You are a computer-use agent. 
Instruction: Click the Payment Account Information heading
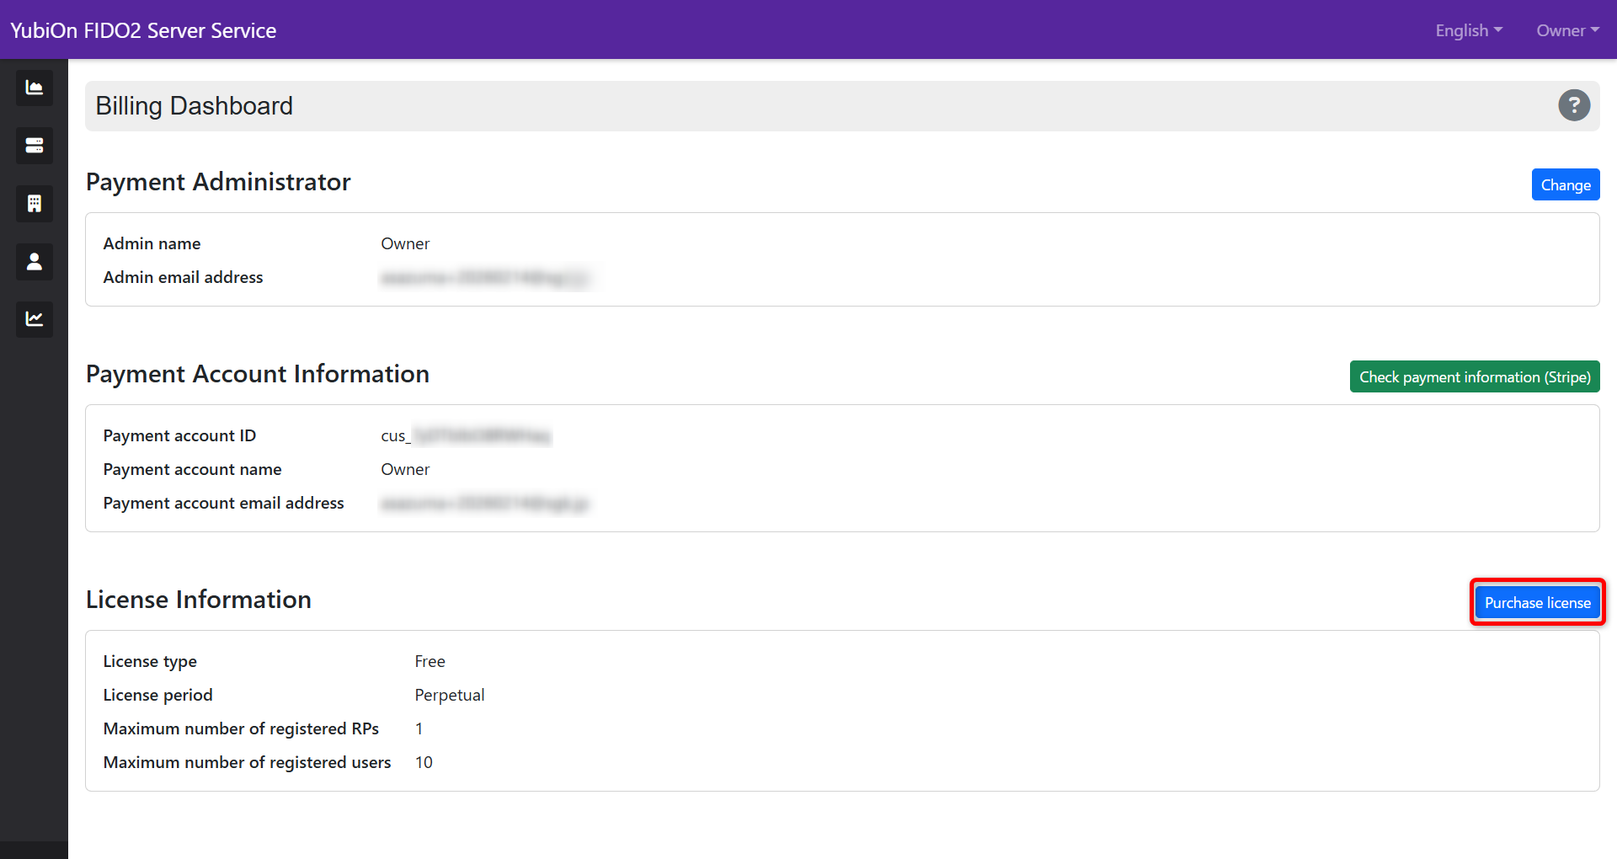258,374
